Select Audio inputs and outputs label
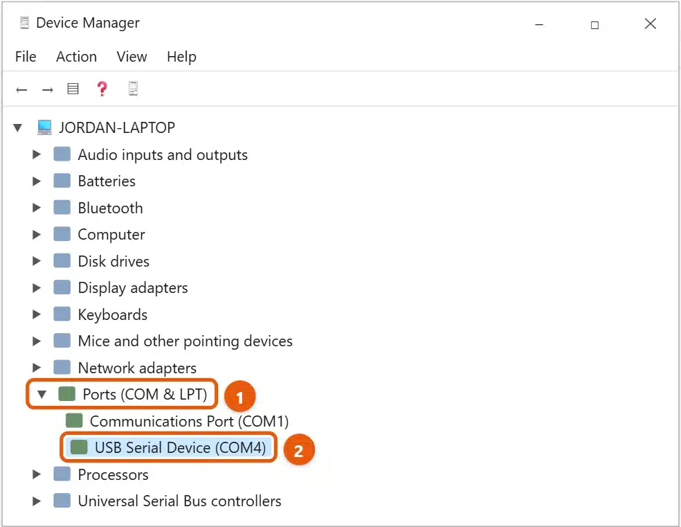 pyautogui.click(x=163, y=154)
